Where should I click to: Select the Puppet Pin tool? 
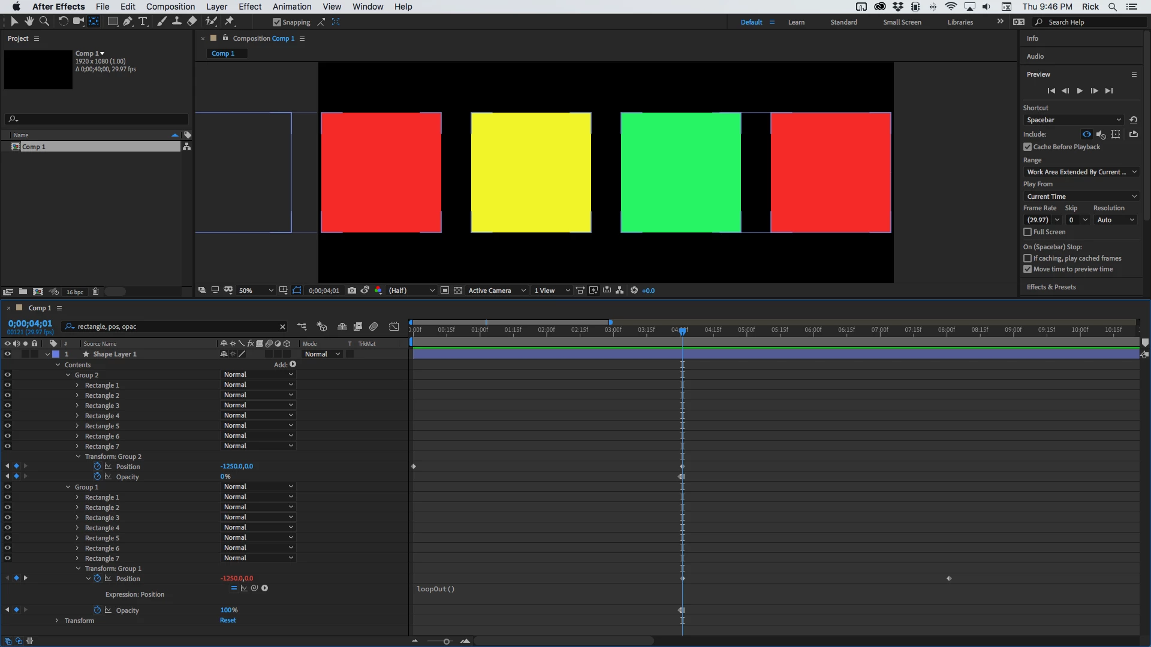229,22
